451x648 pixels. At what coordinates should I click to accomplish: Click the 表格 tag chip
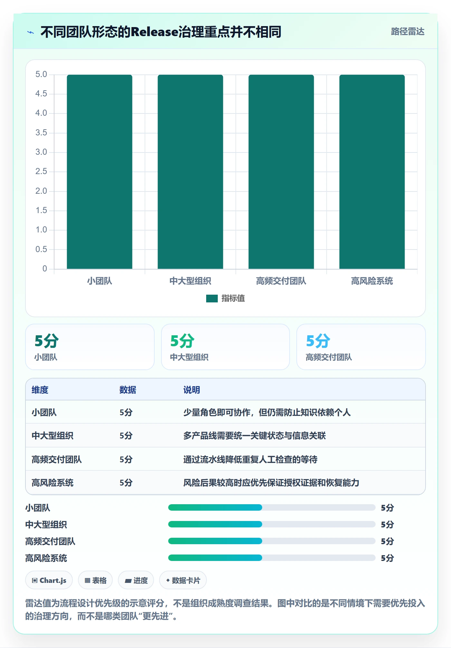click(x=95, y=580)
